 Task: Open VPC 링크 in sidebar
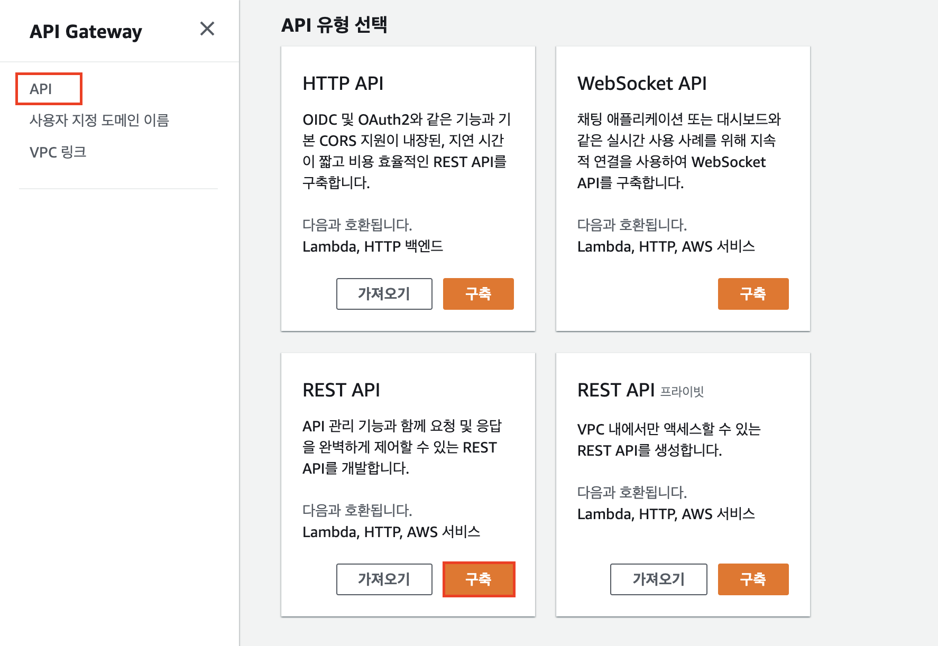(58, 152)
